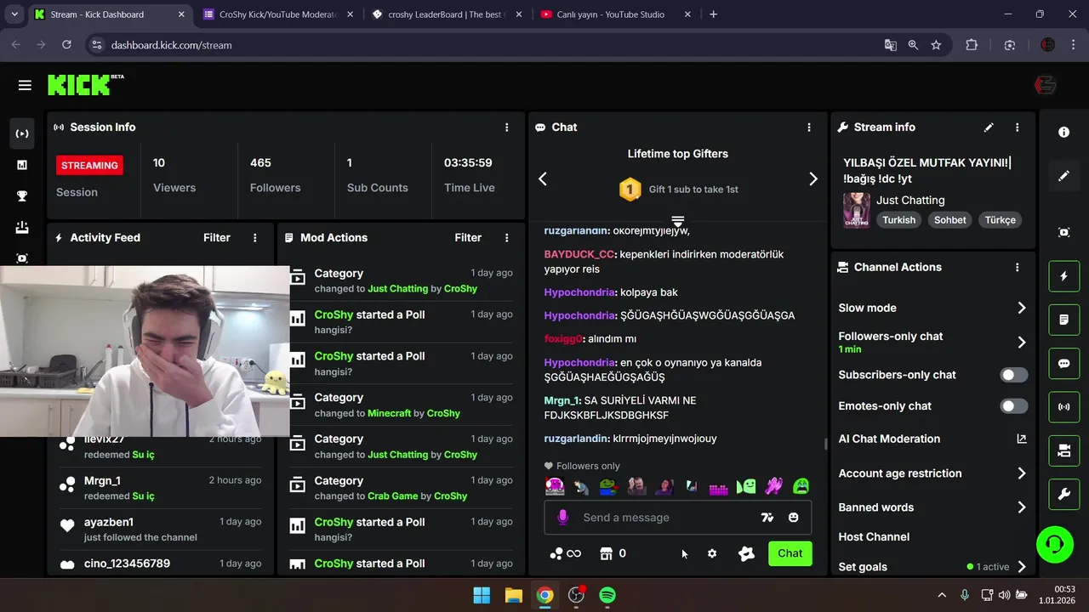
Task: Open chat settings gear icon
Action: pyautogui.click(x=712, y=553)
